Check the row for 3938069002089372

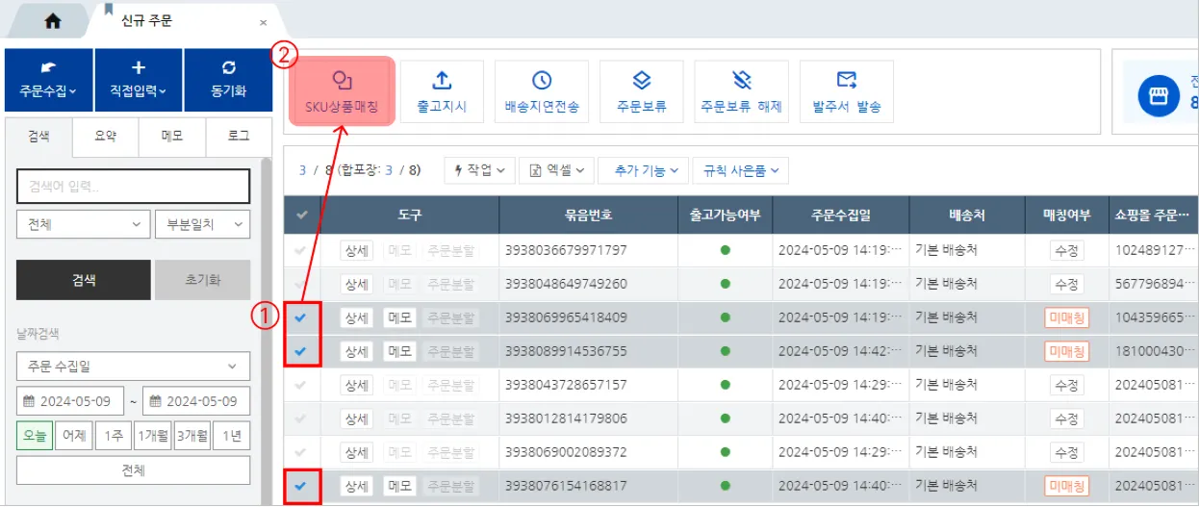(301, 452)
